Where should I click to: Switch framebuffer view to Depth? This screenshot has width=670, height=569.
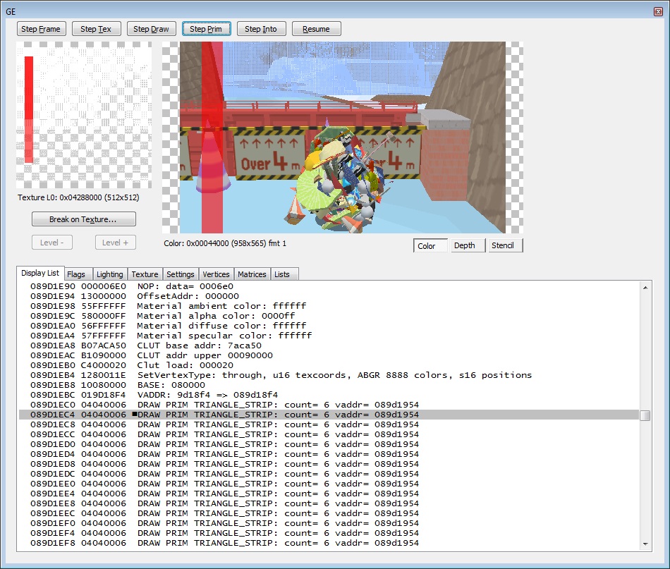(x=464, y=245)
